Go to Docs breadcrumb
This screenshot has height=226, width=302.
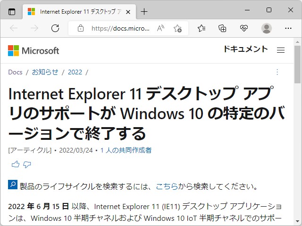tap(15, 72)
